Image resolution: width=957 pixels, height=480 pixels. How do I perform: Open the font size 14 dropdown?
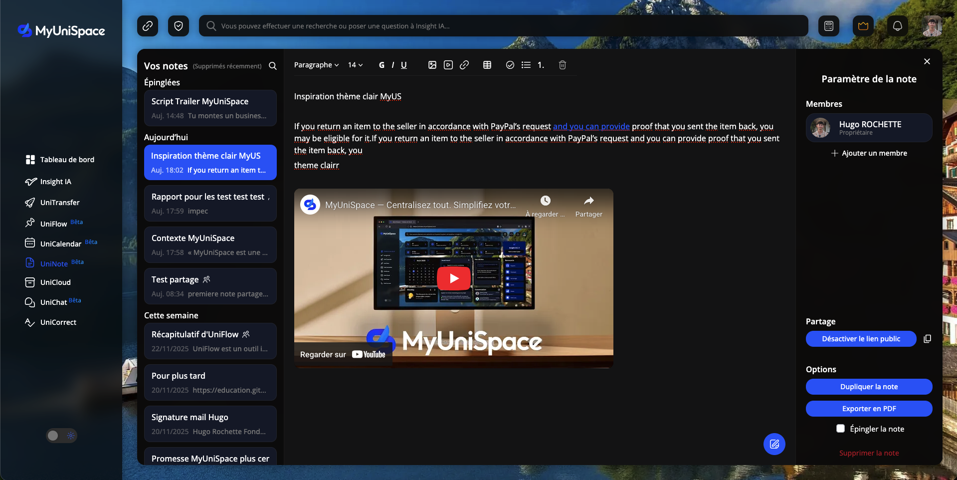click(x=355, y=65)
